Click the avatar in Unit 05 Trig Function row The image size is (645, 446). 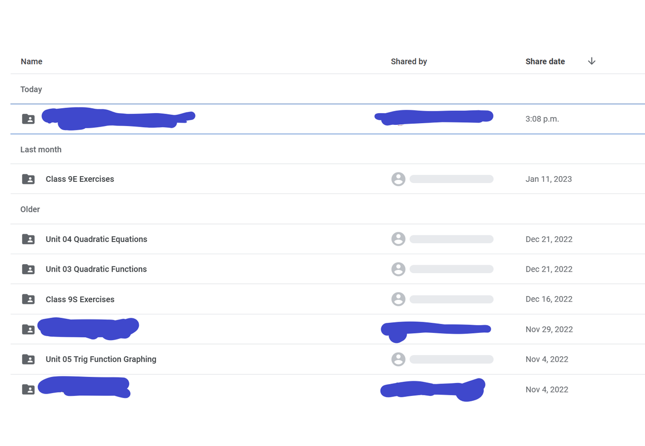click(398, 359)
